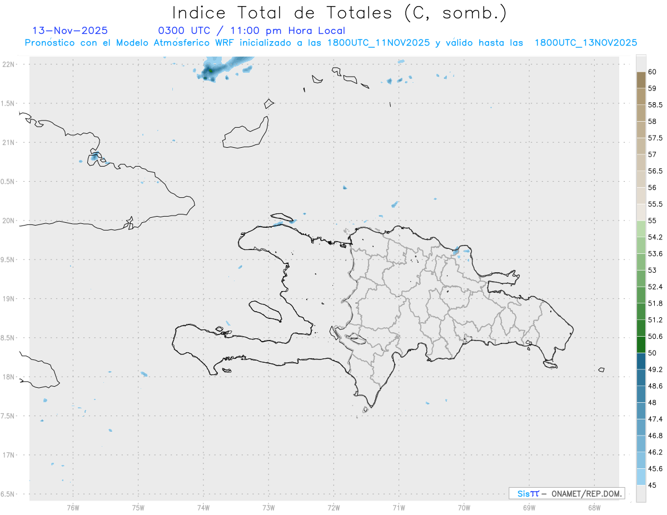Click the 68W longitude axis label
This screenshot has width=667, height=515.
[594, 507]
